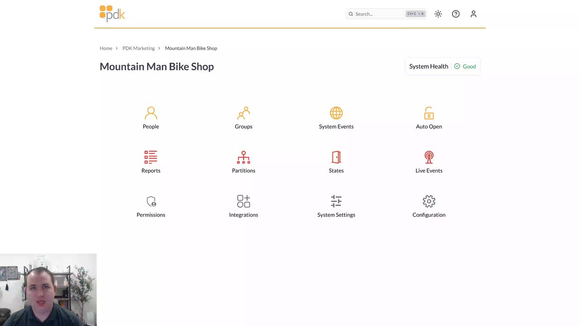Open the Partitions hierarchy icon

click(x=243, y=157)
